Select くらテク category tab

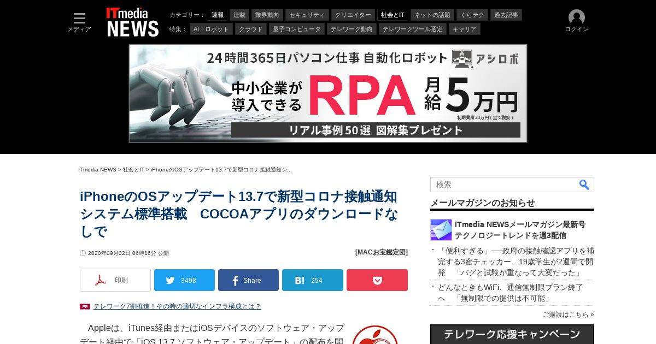click(472, 15)
